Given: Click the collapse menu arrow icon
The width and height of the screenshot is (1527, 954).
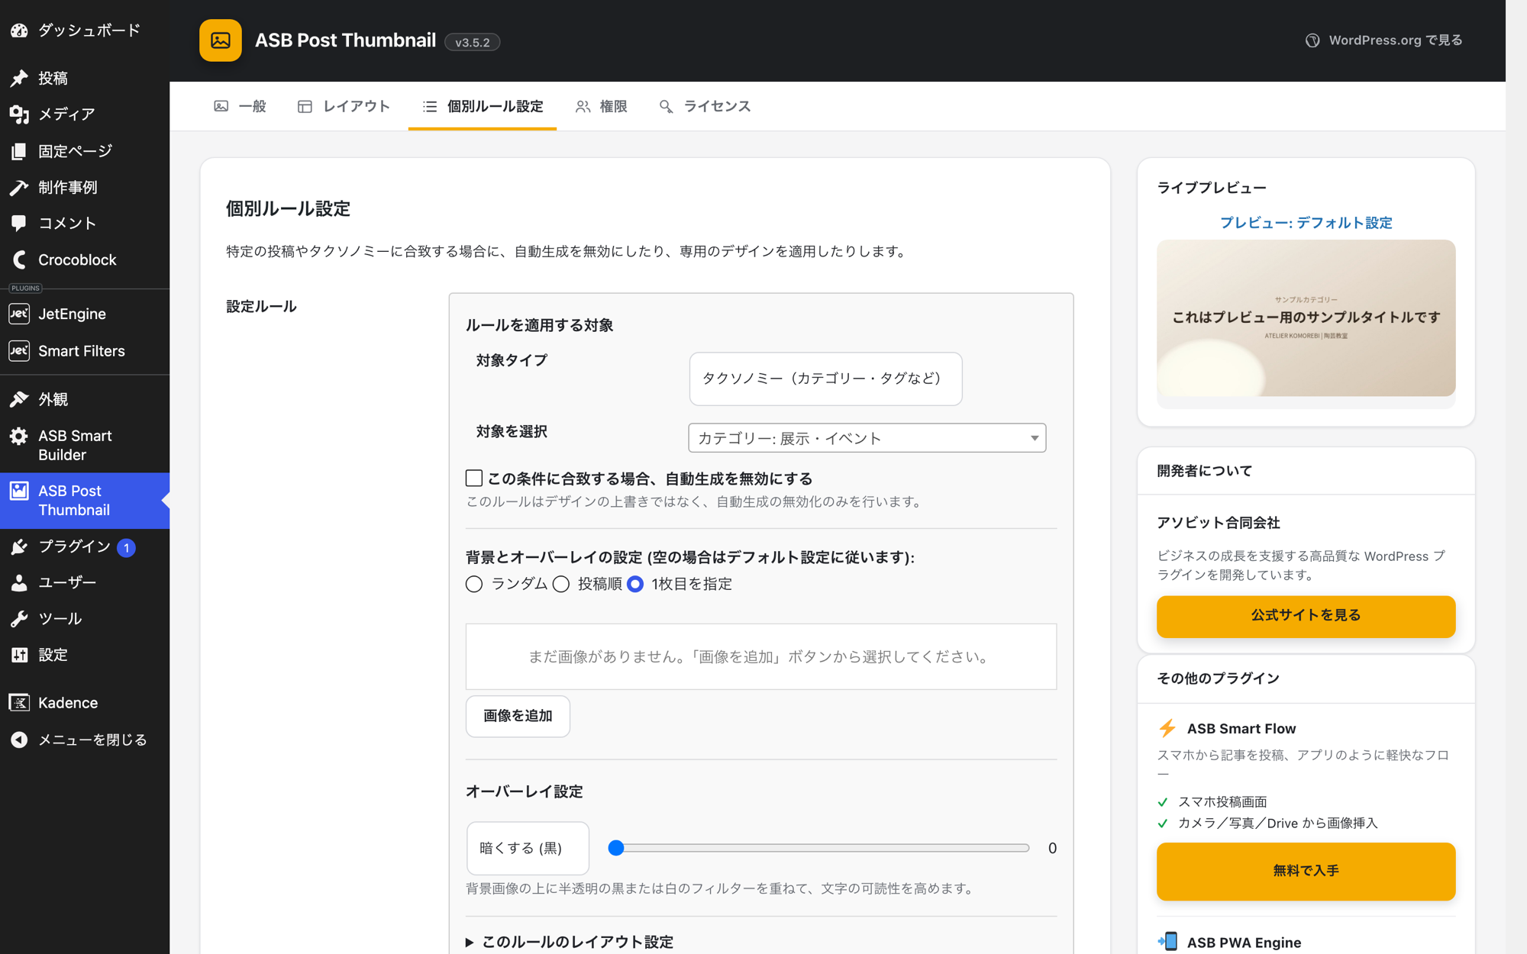Looking at the screenshot, I should click(x=19, y=740).
